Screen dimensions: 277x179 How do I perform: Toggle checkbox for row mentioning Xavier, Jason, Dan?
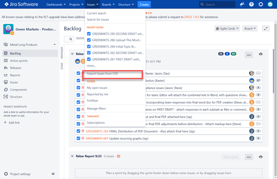[x=78, y=73]
